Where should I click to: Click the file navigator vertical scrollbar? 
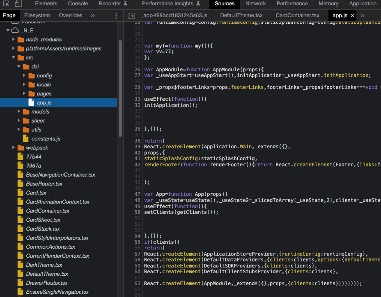(x=120, y=88)
